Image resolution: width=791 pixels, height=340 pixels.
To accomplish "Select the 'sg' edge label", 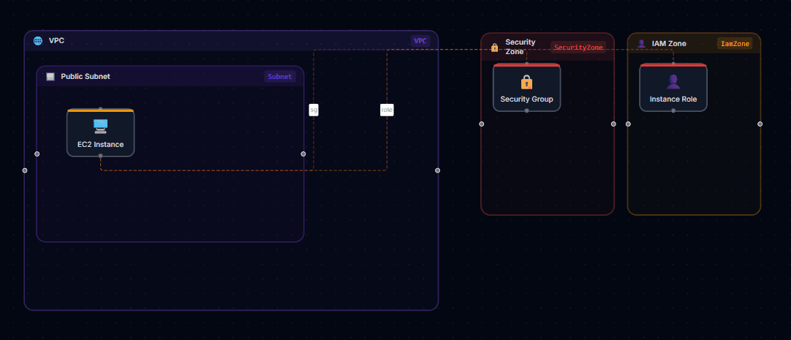I will click(314, 110).
